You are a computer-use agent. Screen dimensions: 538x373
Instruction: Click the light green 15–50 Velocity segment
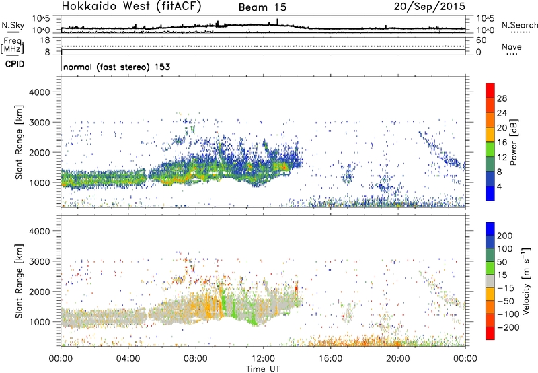tap(490, 268)
